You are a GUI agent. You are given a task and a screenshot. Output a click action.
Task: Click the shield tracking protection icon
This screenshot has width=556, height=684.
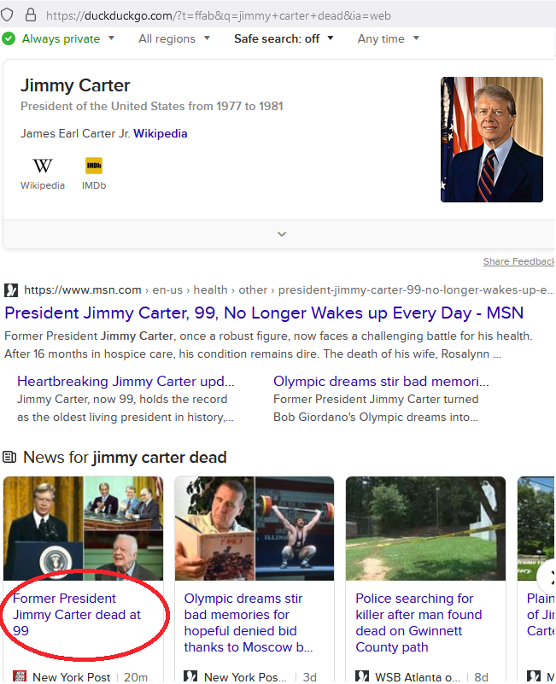click(7, 15)
